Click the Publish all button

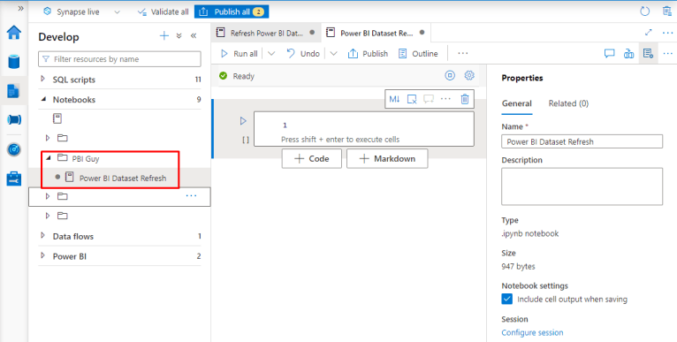point(232,12)
